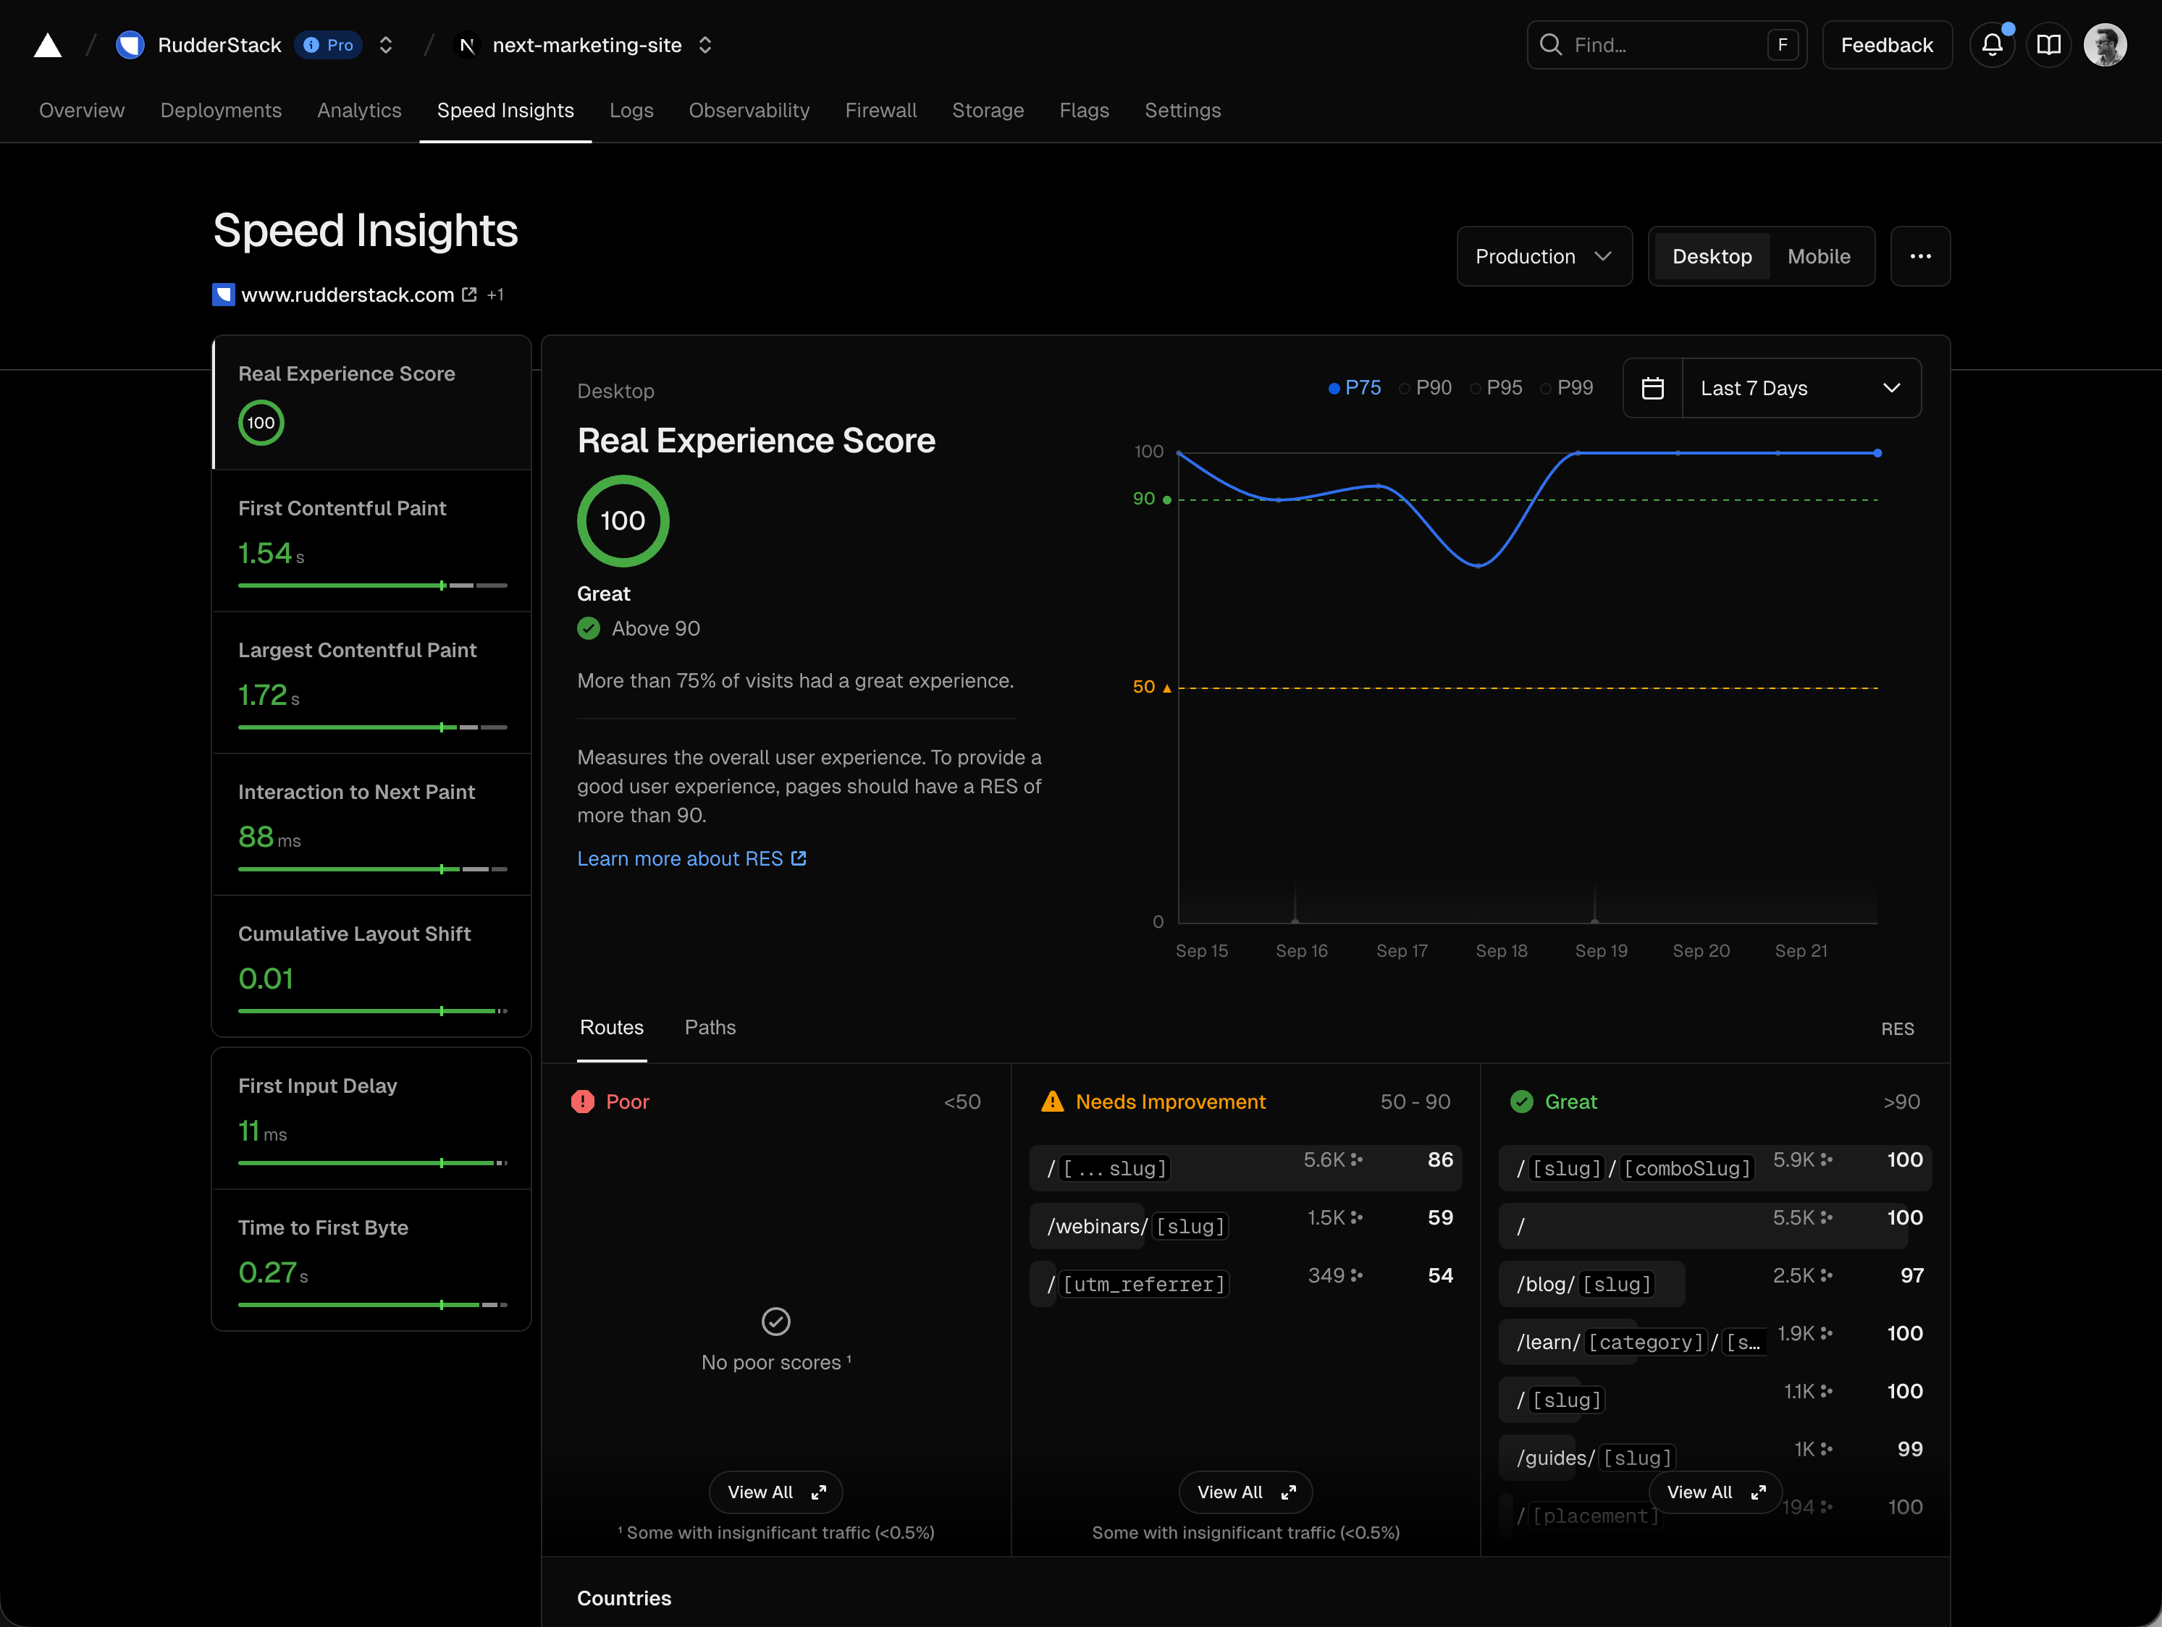Open the Production environment dropdown
Image resolution: width=2162 pixels, height=1627 pixels.
pos(1544,256)
